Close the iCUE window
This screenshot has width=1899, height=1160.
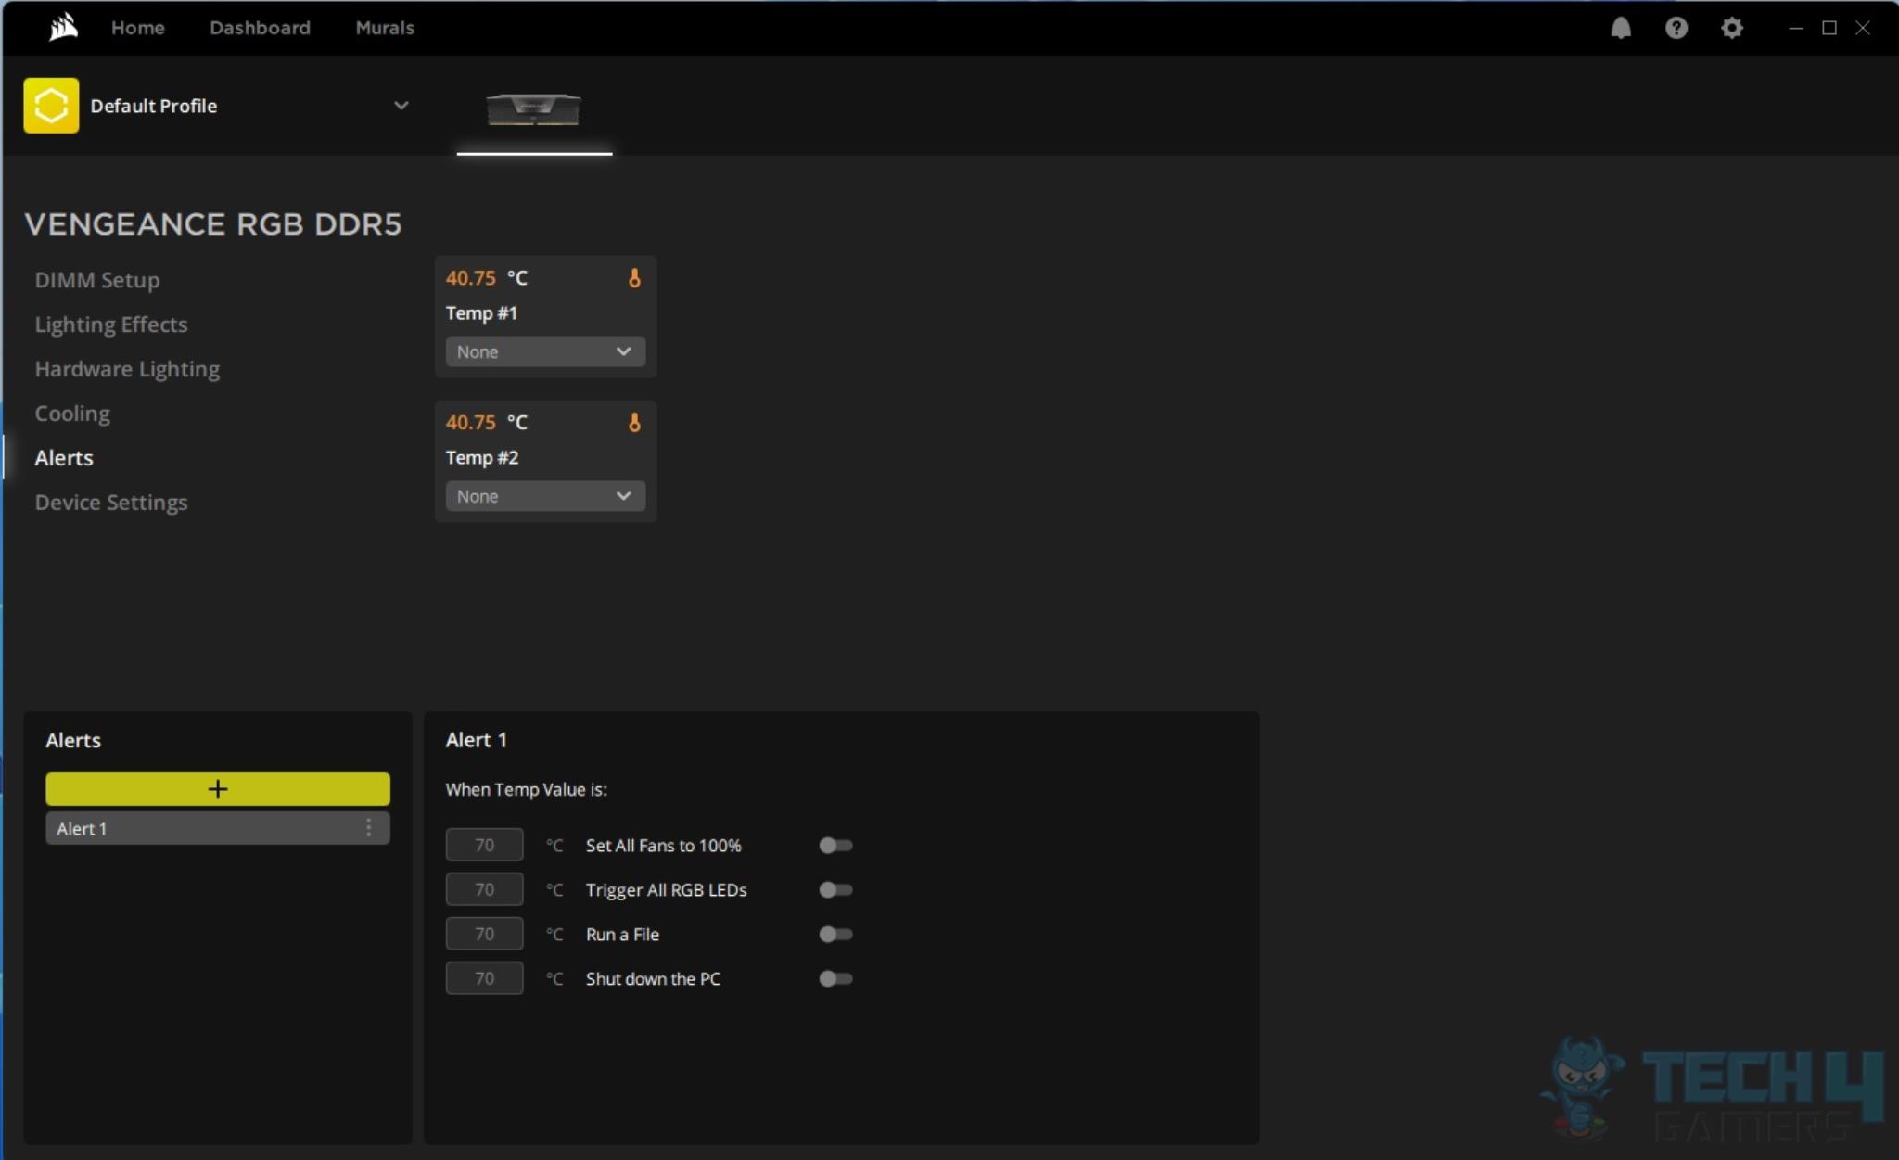coord(1863,28)
